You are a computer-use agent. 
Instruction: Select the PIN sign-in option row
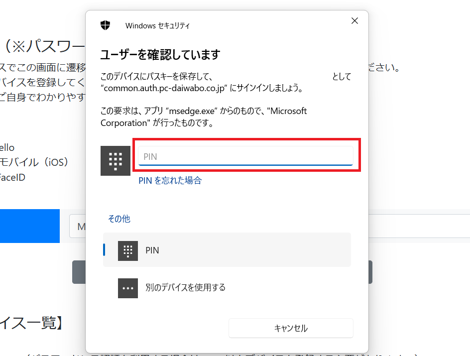(227, 250)
